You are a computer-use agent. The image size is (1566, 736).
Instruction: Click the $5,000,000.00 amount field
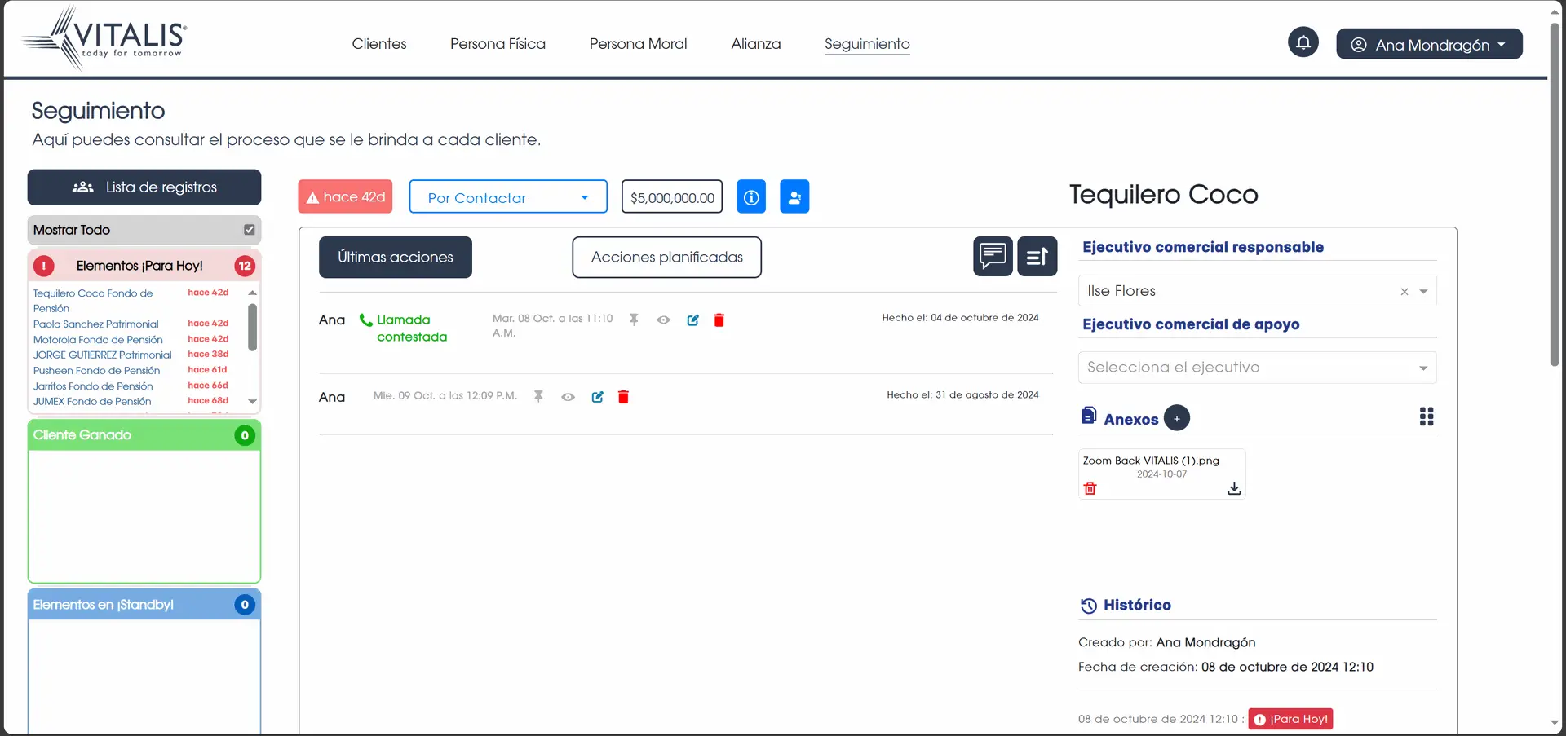pyautogui.click(x=672, y=197)
